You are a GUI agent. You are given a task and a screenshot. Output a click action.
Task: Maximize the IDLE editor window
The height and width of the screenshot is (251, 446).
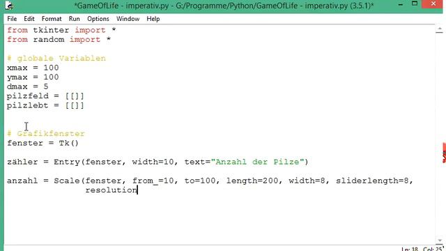click(415, 4)
